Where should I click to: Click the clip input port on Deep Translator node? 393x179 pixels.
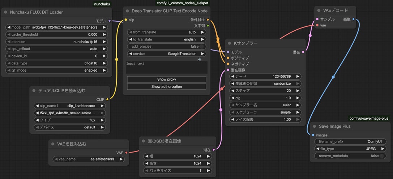(x=126, y=20)
